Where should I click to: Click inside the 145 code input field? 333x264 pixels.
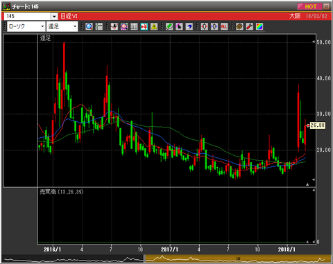tap(27, 17)
